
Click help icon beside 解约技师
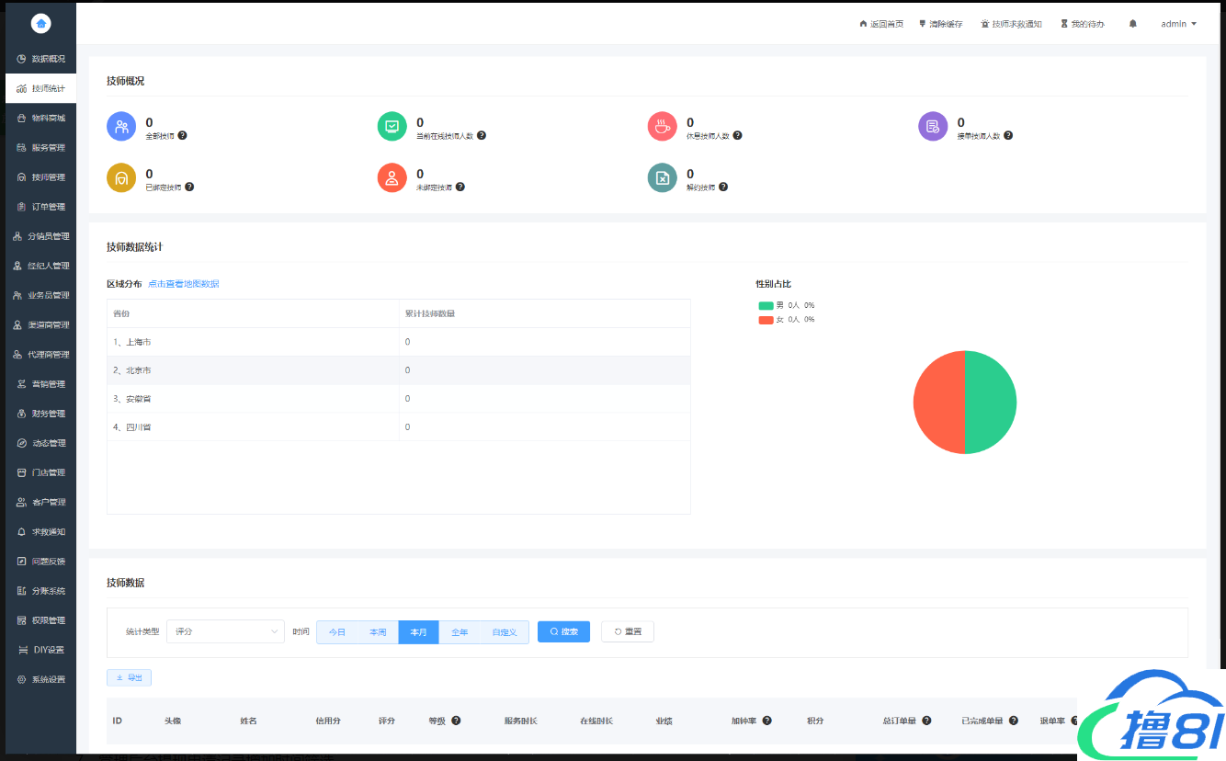723,187
